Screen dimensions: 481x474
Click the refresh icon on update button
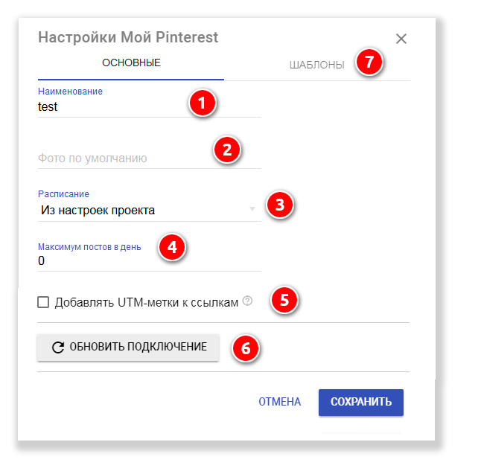coord(57,348)
